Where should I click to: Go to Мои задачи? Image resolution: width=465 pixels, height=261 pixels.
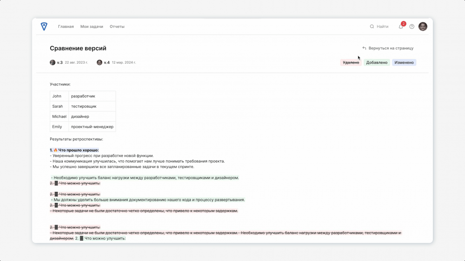point(92,26)
